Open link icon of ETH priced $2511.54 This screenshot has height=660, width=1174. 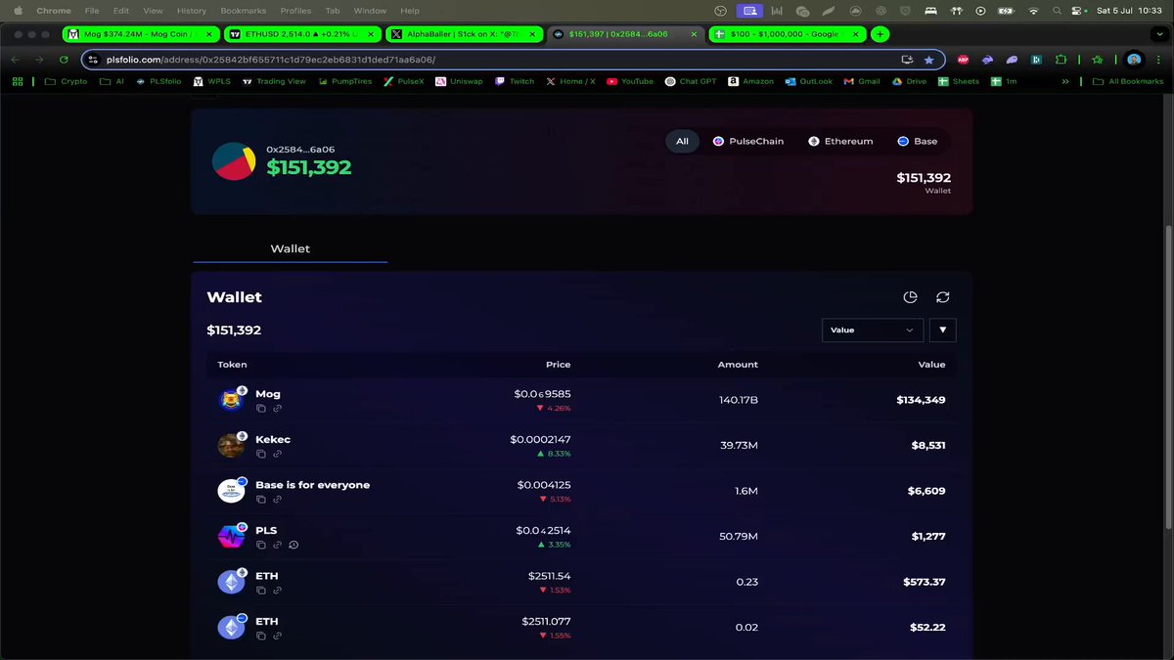(x=277, y=590)
